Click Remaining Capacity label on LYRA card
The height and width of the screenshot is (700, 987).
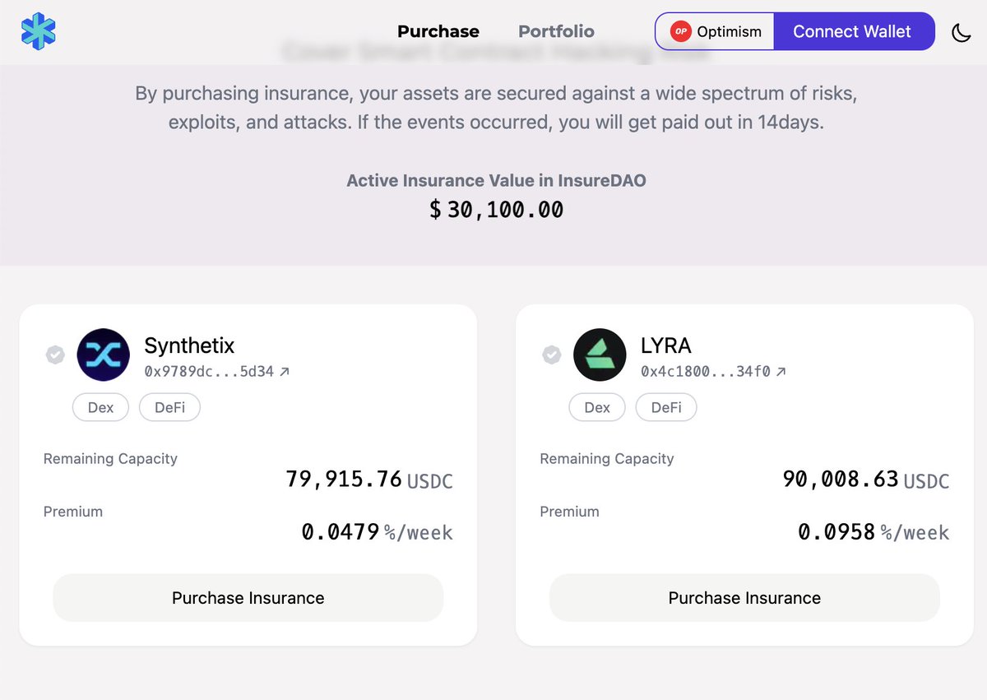pos(607,459)
